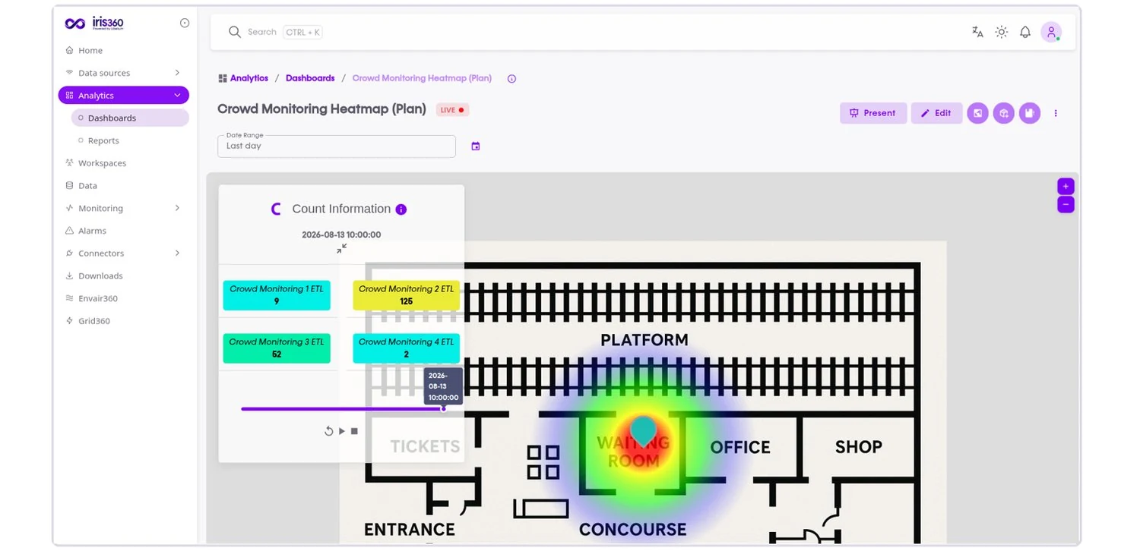1140x554 pixels.
Task: Open the Date Range dropdown
Action: coord(337,146)
